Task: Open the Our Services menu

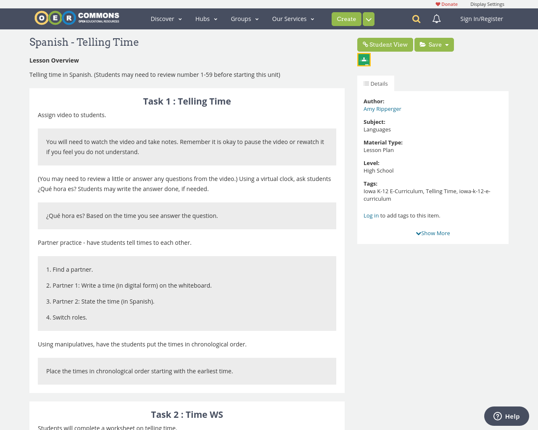Action: 293,18
